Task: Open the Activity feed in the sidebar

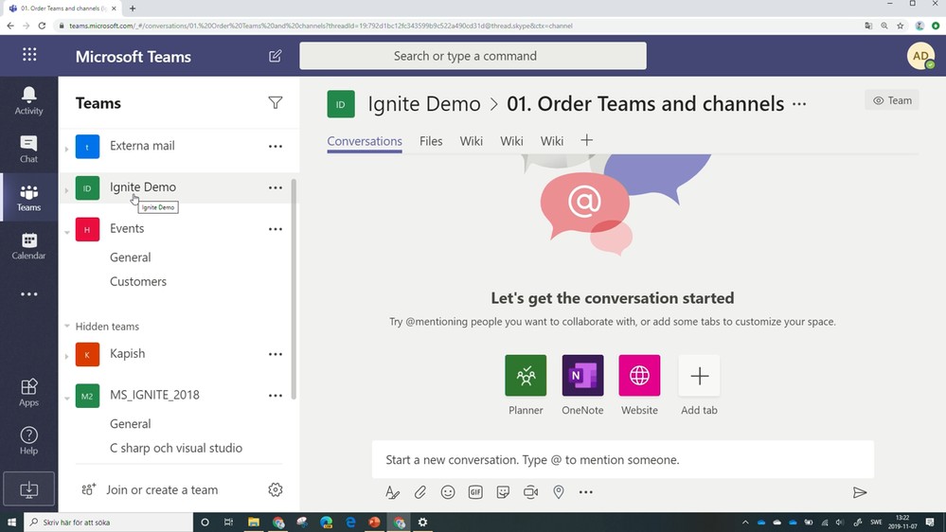Action: [28, 99]
